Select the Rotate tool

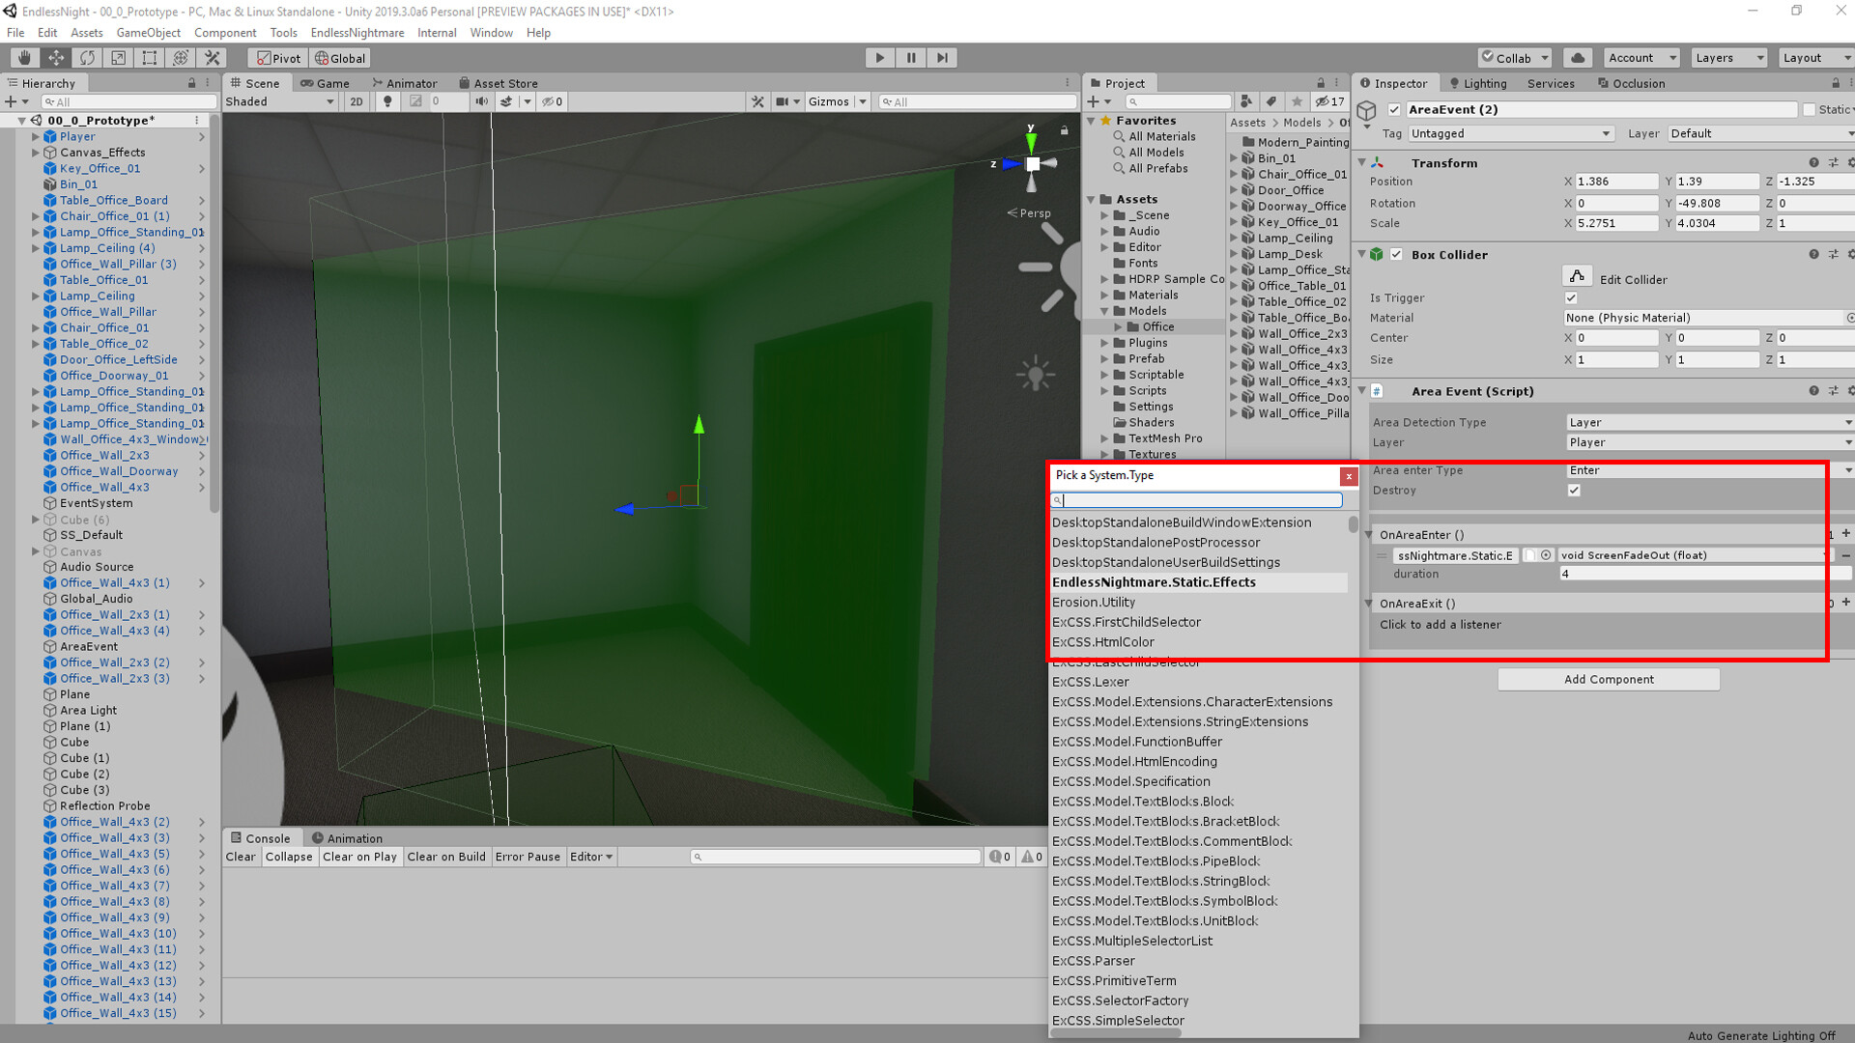[87, 58]
